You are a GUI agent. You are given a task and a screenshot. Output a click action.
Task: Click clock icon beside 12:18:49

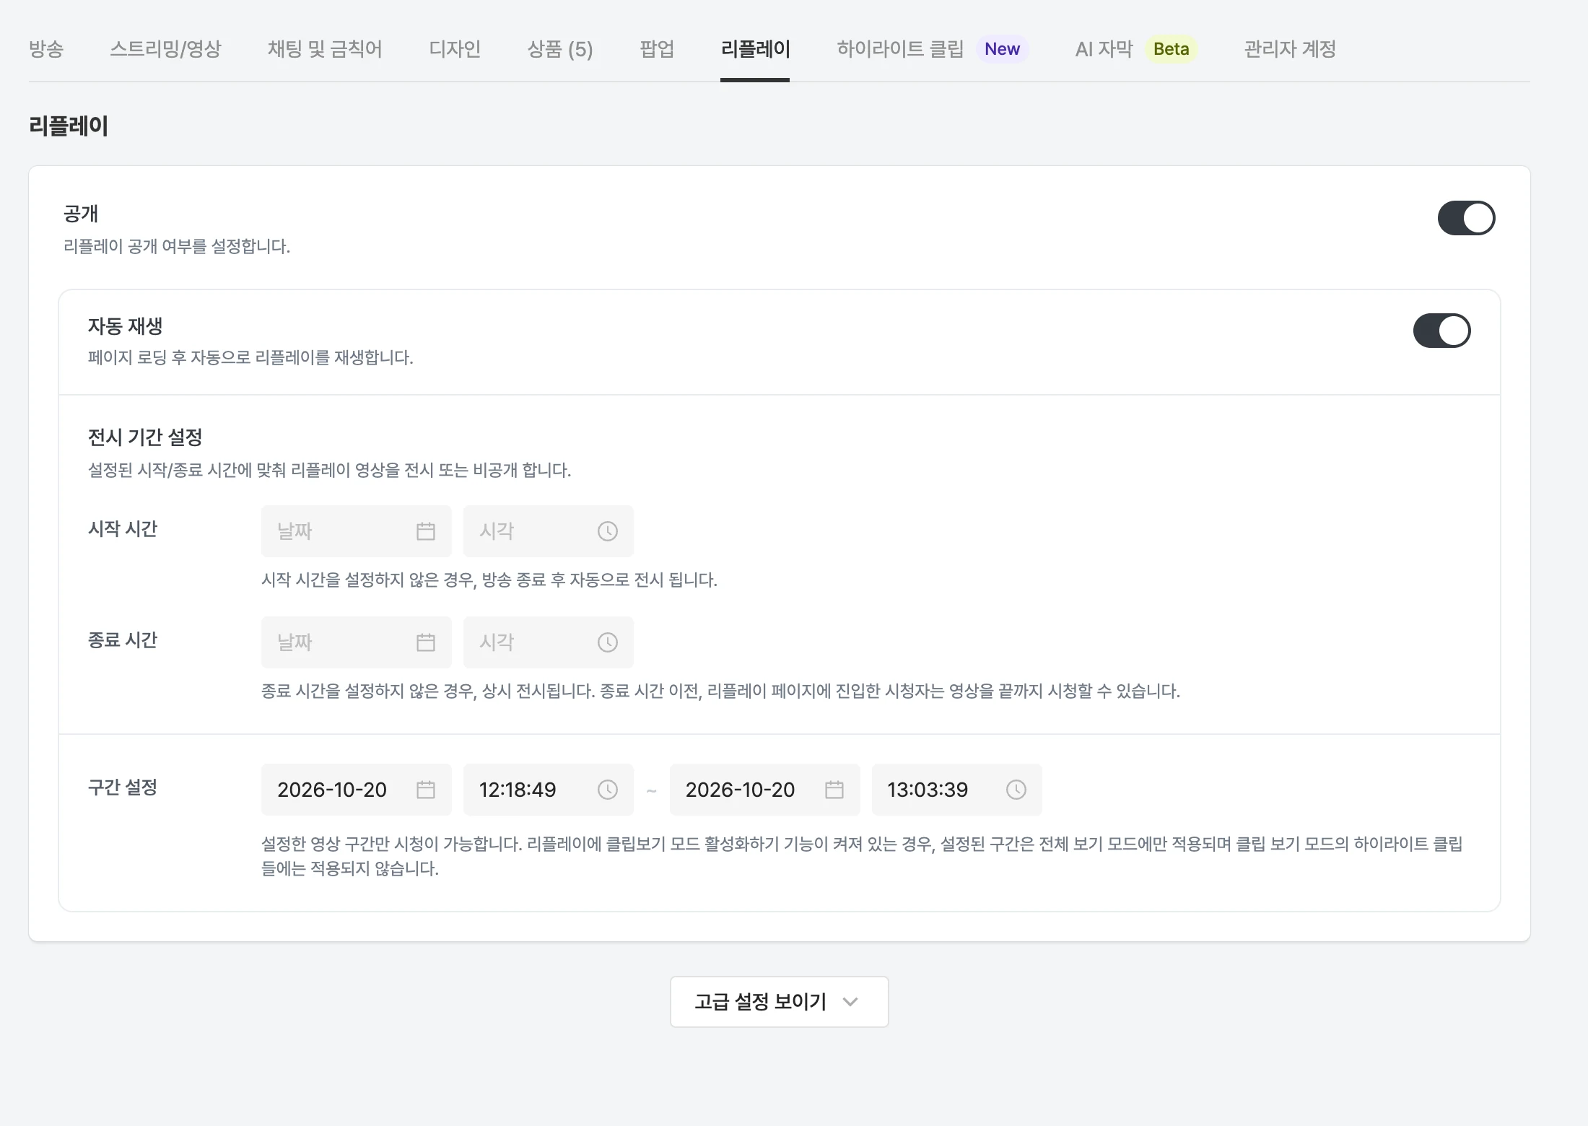point(608,790)
